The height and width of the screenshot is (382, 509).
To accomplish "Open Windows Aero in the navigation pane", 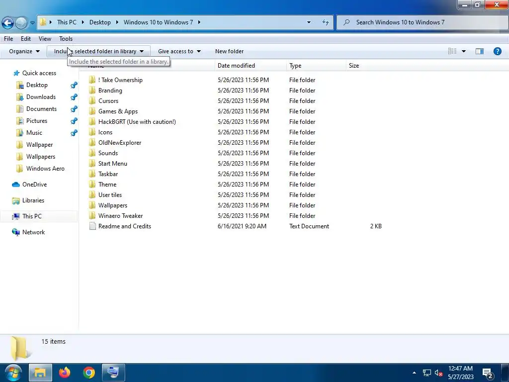I will click(x=45, y=169).
